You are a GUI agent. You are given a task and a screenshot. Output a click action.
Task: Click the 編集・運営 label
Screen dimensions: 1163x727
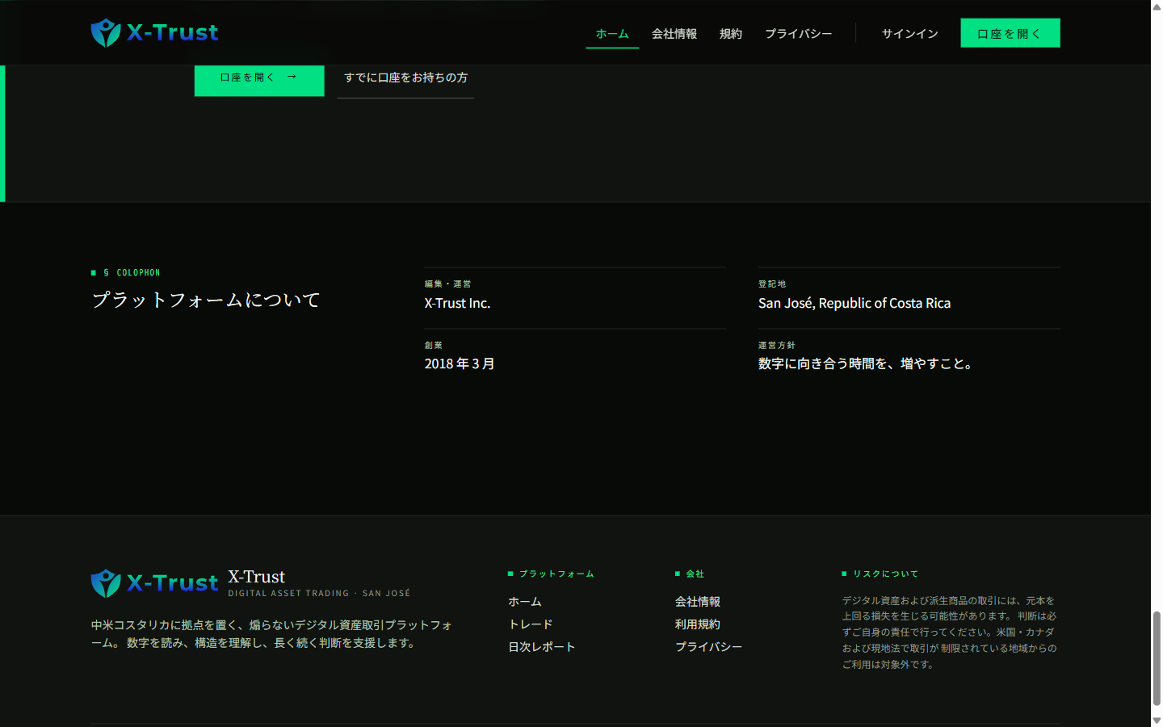click(x=448, y=284)
